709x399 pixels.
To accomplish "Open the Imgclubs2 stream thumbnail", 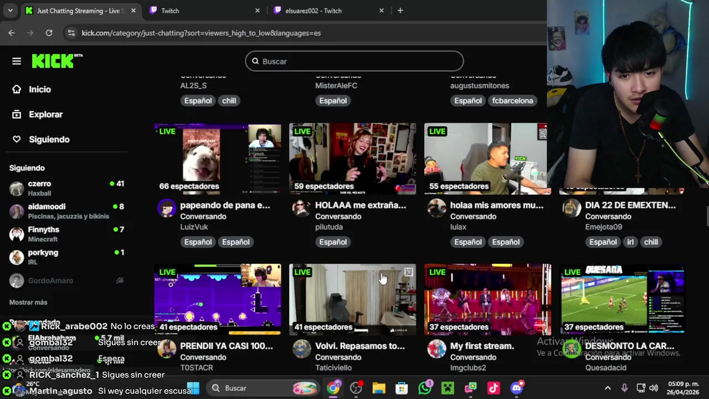I will pos(487,299).
